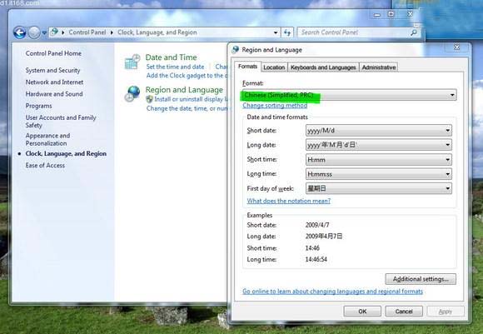This screenshot has height=334, width=483.
Task: Click the Refresh button in address bar
Action: pos(287,32)
